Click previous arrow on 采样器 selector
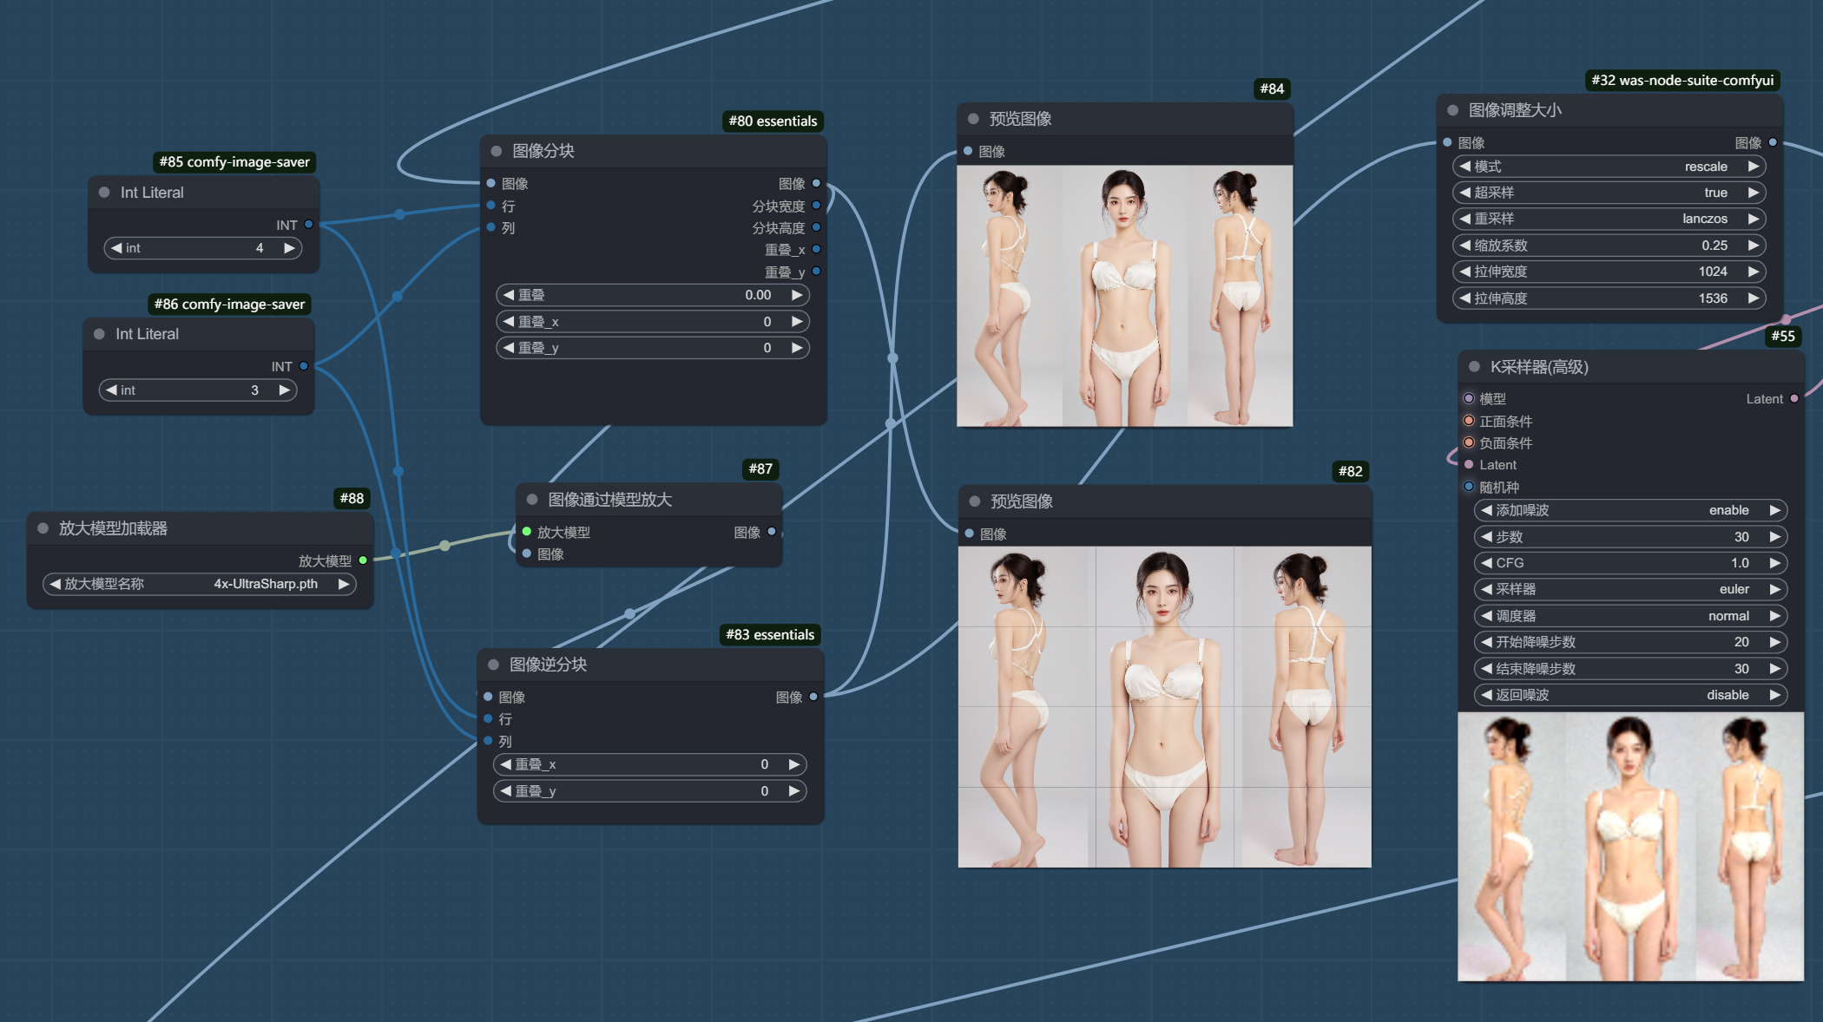This screenshot has width=1823, height=1022. pos(1487,589)
